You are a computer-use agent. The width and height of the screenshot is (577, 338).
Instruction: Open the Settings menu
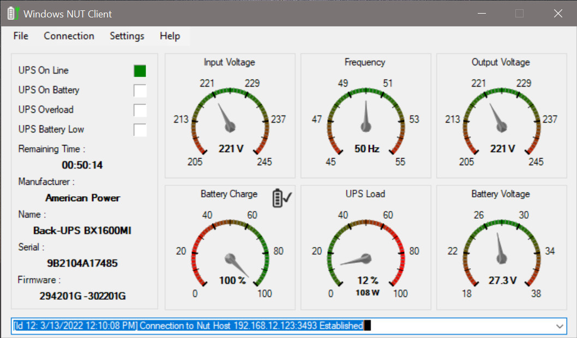pyautogui.click(x=127, y=36)
